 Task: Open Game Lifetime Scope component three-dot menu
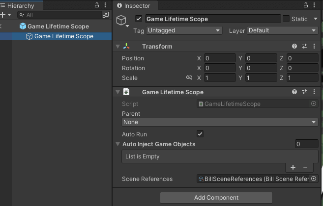[314, 92]
